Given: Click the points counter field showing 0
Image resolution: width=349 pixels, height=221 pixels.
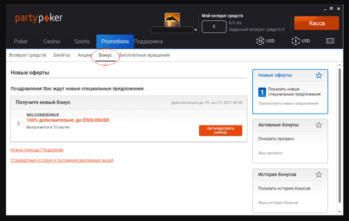Looking at the screenshot, I should (214, 27).
